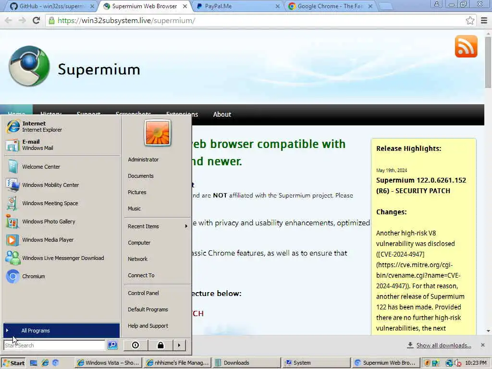Launch Internet Explorer from Start menu

point(62,126)
